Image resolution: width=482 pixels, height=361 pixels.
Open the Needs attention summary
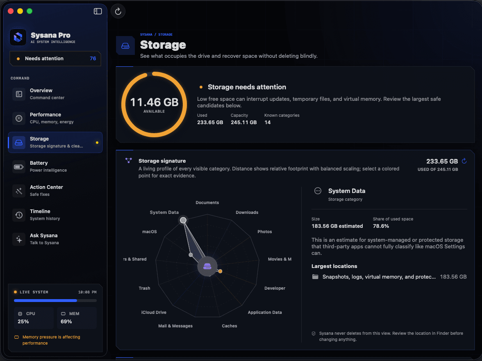point(55,58)
